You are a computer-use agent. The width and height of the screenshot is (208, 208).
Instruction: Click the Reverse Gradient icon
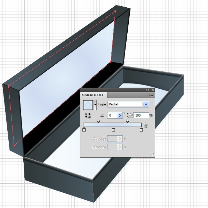tap(88, 115)
